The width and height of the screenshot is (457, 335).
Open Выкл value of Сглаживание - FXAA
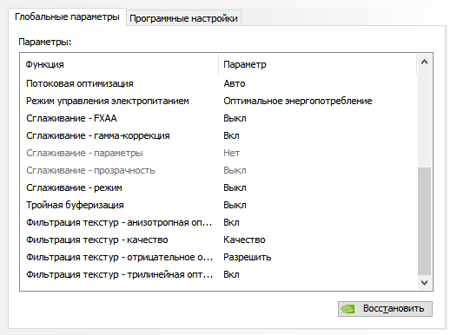(235, 118)
